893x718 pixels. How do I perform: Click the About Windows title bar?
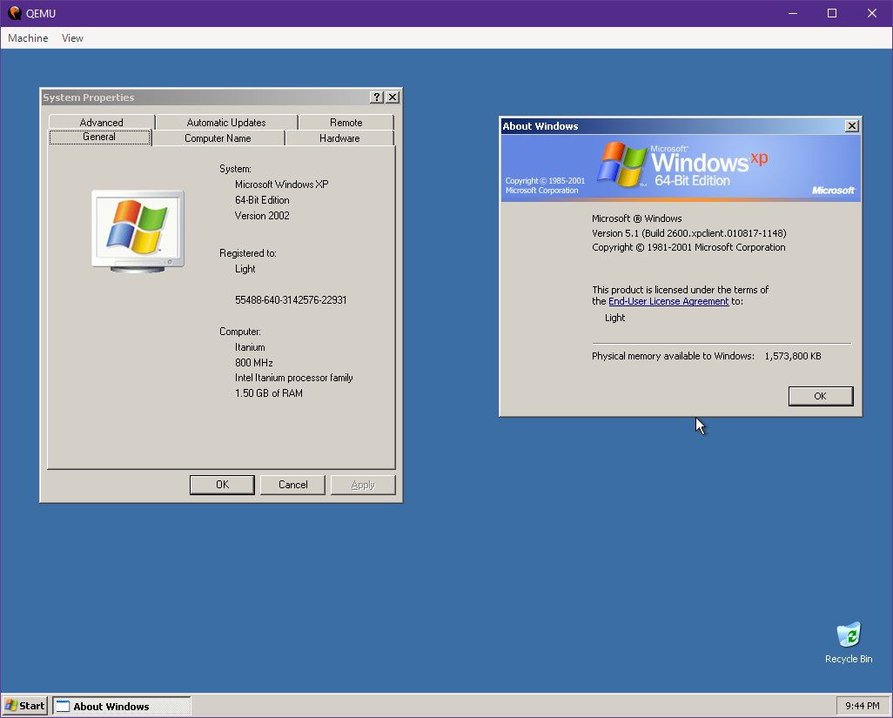click(x=672, y=126)
